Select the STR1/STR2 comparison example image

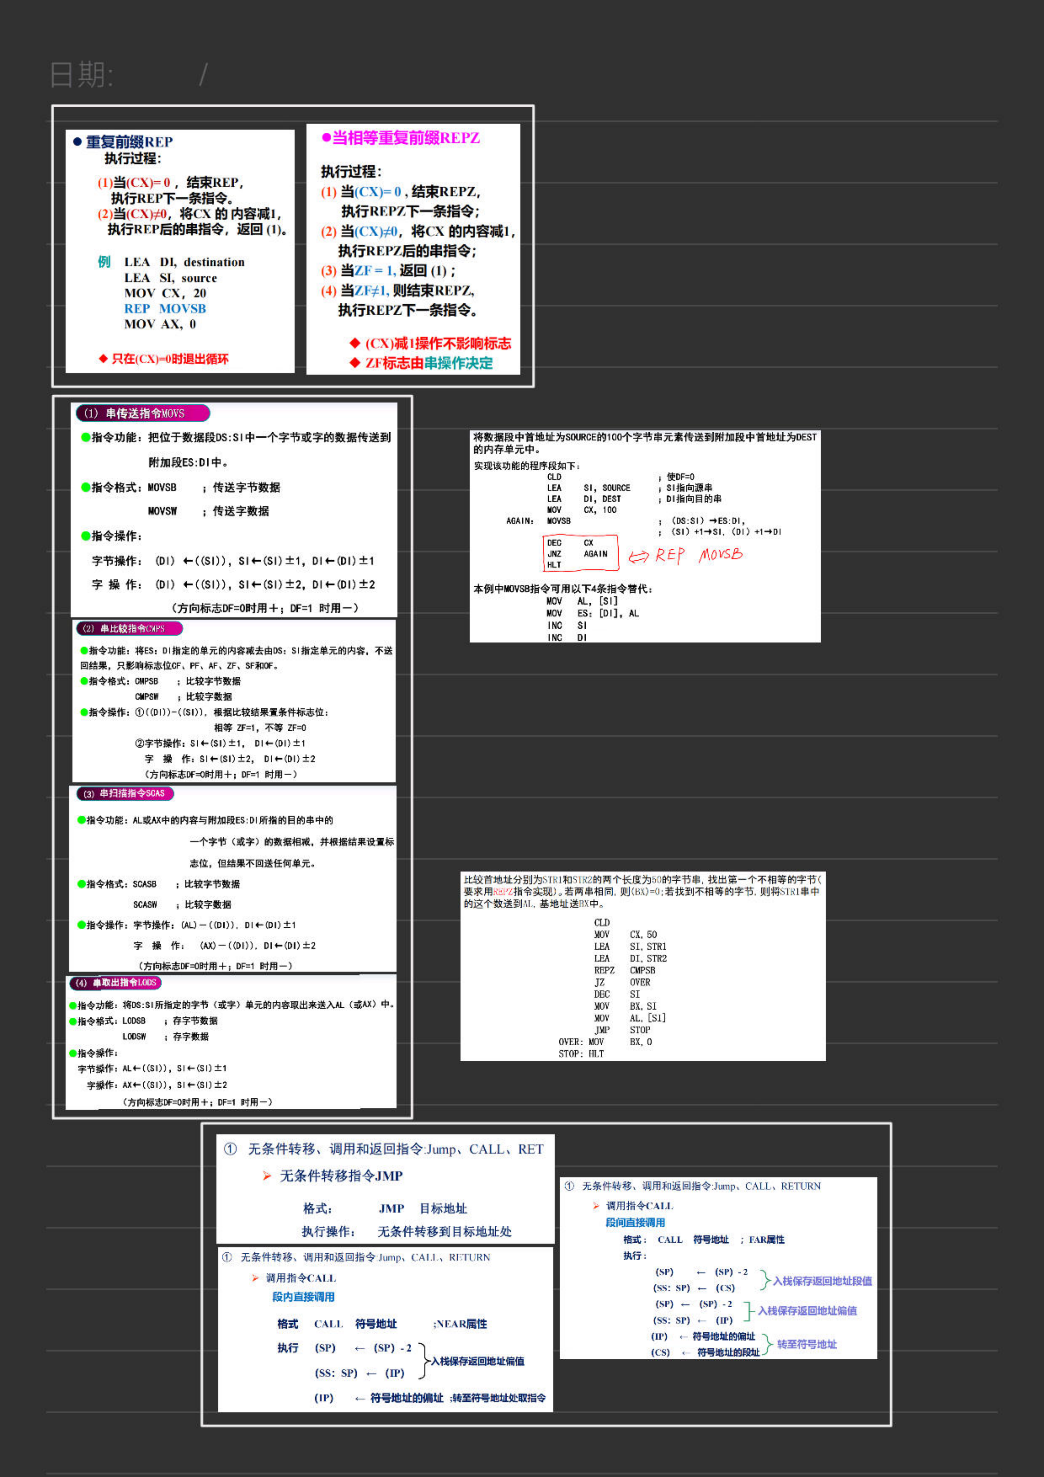point(643,966)
